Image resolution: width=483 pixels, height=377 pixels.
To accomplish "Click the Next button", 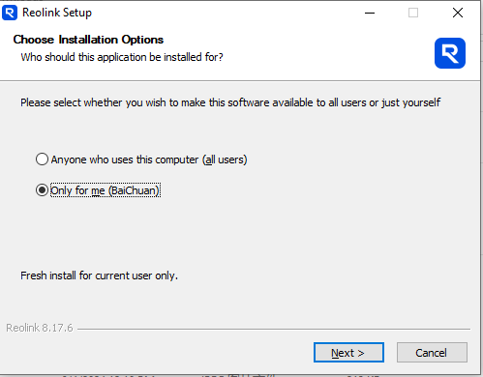I will coord(348,353).
